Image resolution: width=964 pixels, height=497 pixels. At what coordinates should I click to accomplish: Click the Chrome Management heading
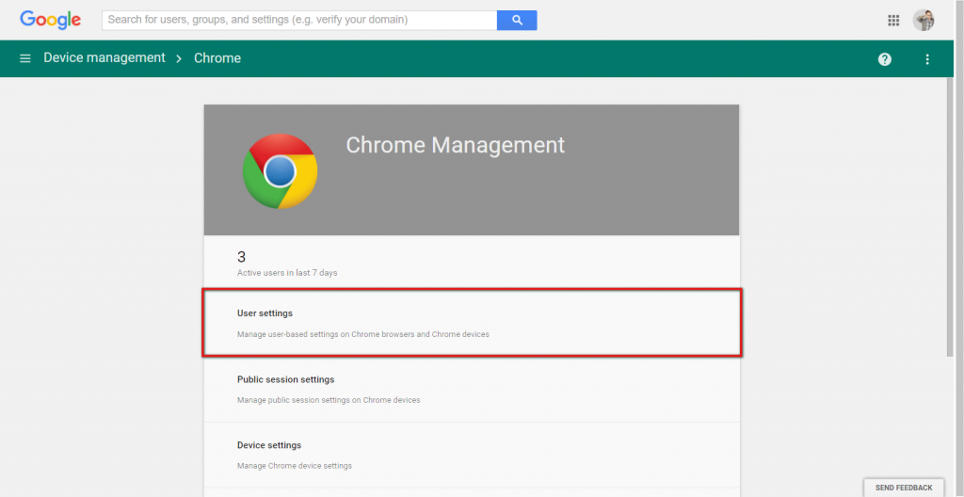click(455, 145)
